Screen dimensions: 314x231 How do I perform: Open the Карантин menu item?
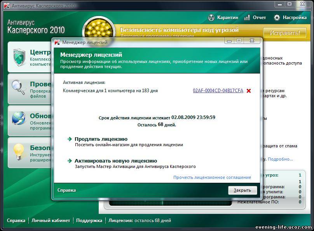click(227, 17)
